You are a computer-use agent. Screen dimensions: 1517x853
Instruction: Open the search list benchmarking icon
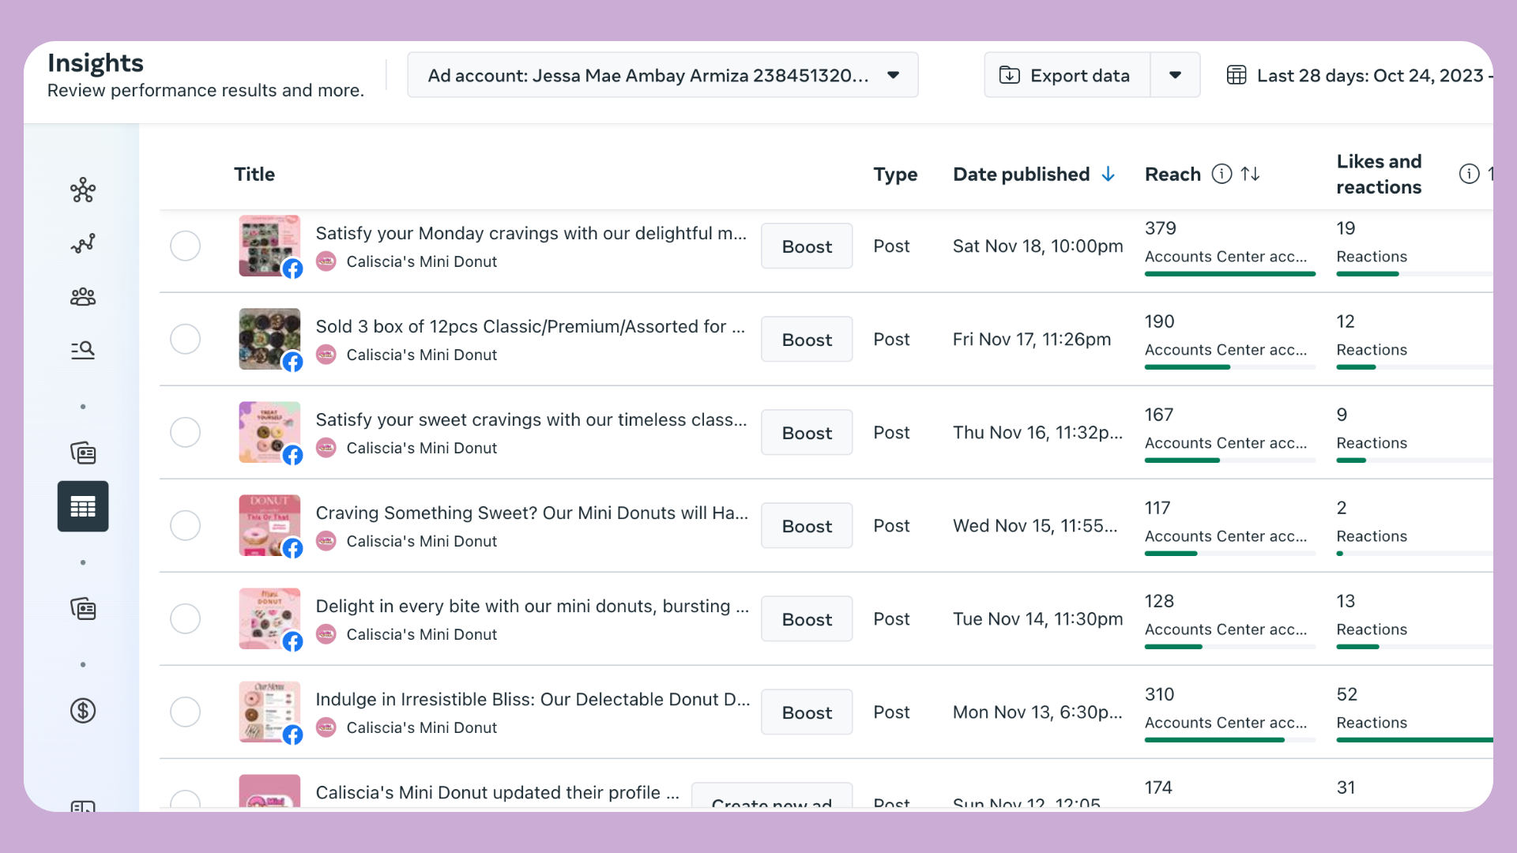(x=83, y=350)
